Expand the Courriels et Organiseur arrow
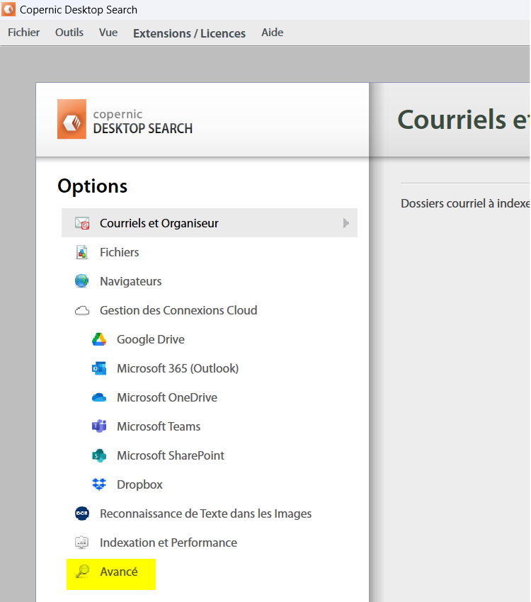This screenshot has height=602, width=531. (346, 223)
